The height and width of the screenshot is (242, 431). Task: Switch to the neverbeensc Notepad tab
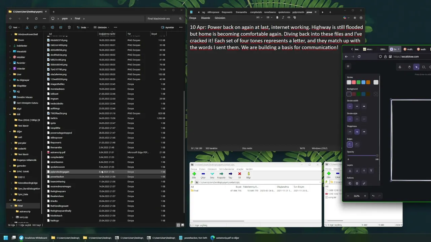270,12
